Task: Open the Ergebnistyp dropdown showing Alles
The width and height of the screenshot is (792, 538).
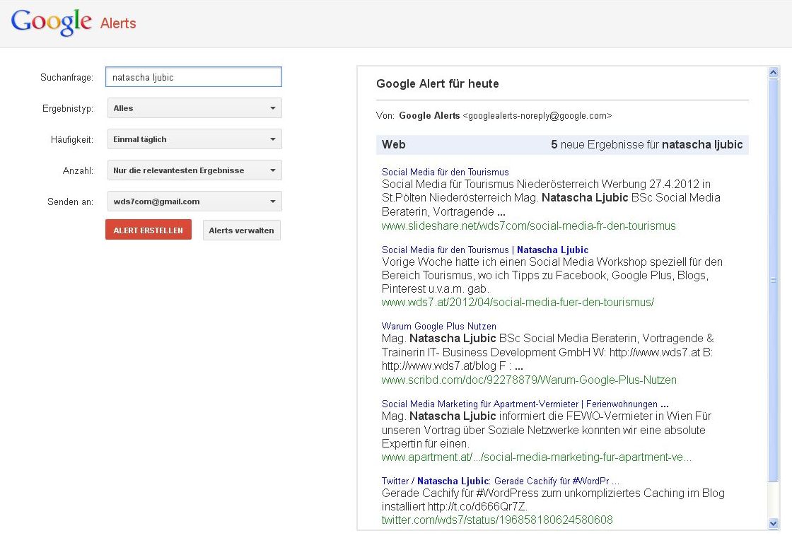Action: [x=194, y=108]
